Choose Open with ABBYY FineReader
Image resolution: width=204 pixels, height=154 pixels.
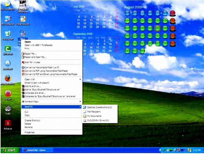[x=52, y=45]
